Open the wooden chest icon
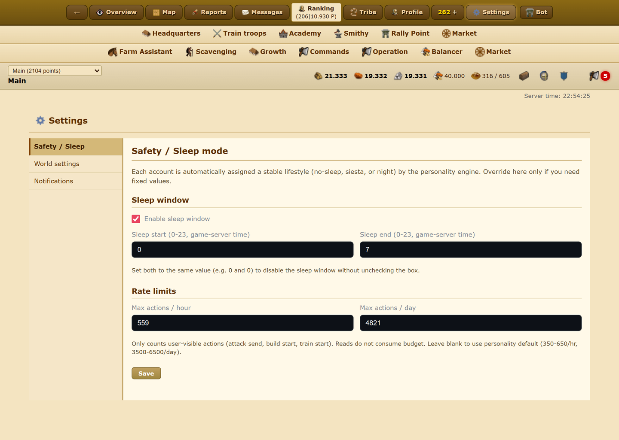Image resolution: width=619 pixels, height=440 pixels. point(524,76)
